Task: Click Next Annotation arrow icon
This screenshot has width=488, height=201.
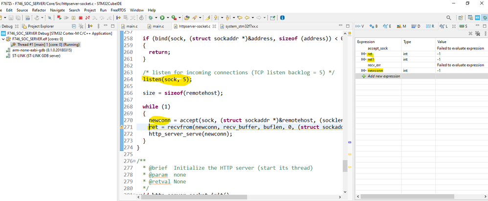Action: coord(216,18)
